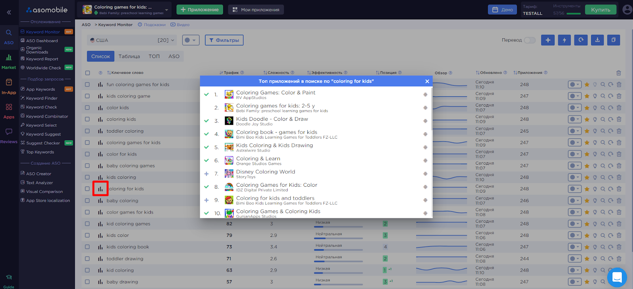Open Text Analyzer in the sidebar
Viewport: 633px width, 289px height.
click(x=39, y=183)
